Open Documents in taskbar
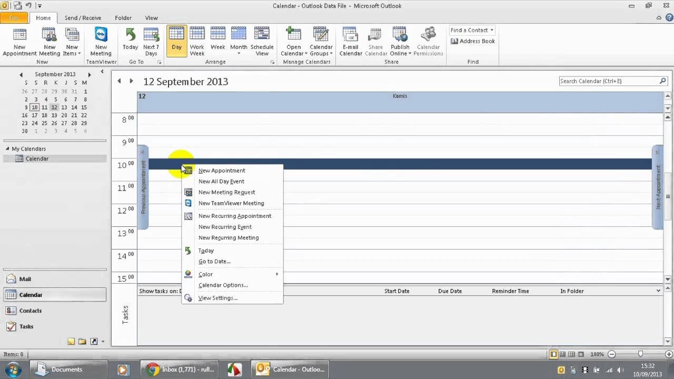Image resolution: width=674 pixels, height=379 pixels. [x=69, y=370]
